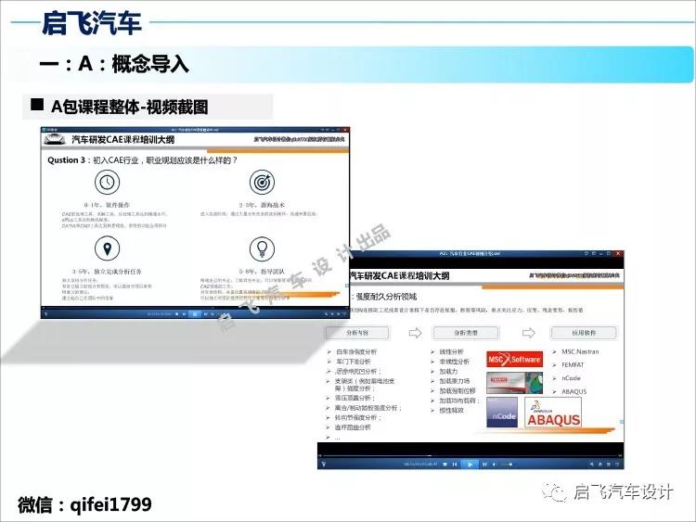
Task: Click the target icon above 2-3年
Action: point(262,183)
